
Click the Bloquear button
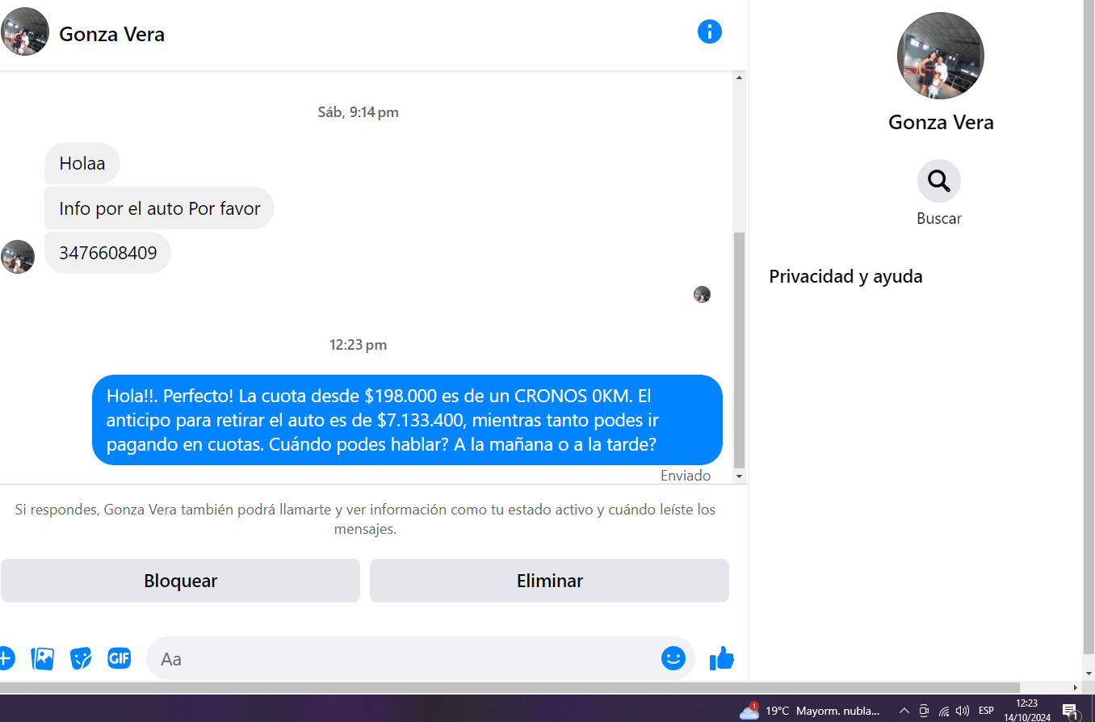180,581
